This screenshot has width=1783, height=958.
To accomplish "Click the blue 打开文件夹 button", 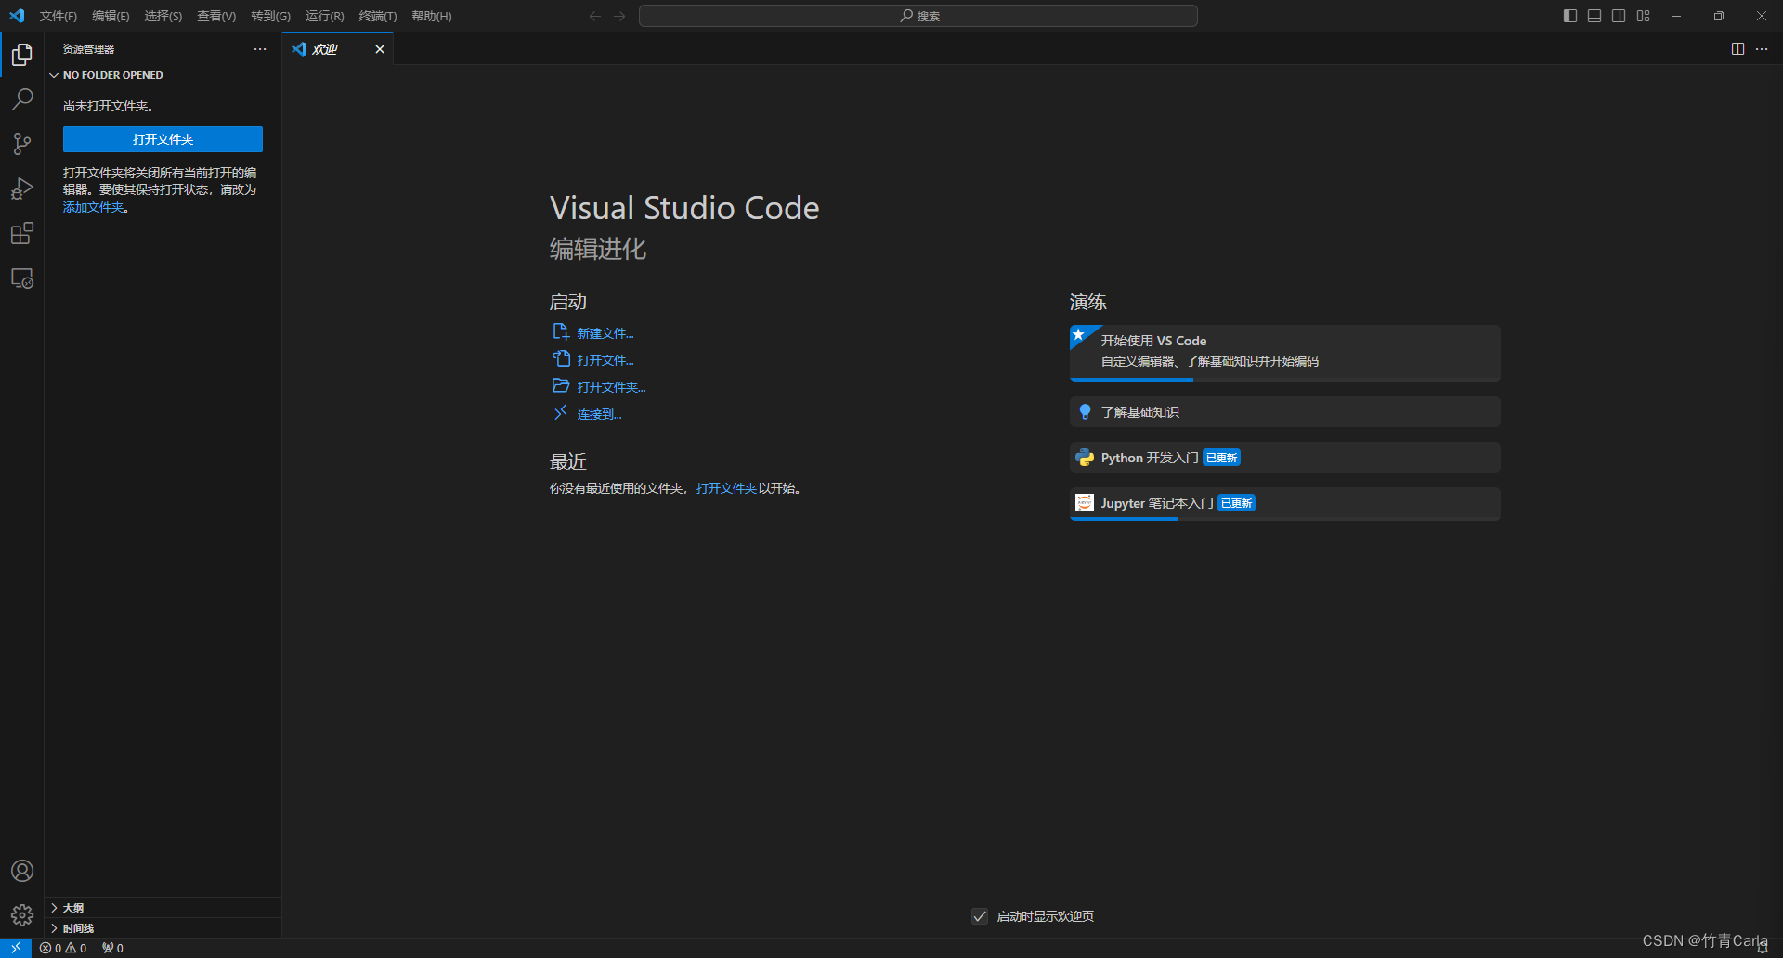I will [163, 139].
